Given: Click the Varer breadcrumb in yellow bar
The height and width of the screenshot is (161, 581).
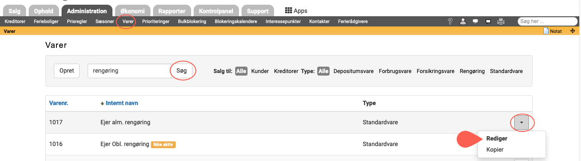Looking at the screenshot, I should [9, 31].
